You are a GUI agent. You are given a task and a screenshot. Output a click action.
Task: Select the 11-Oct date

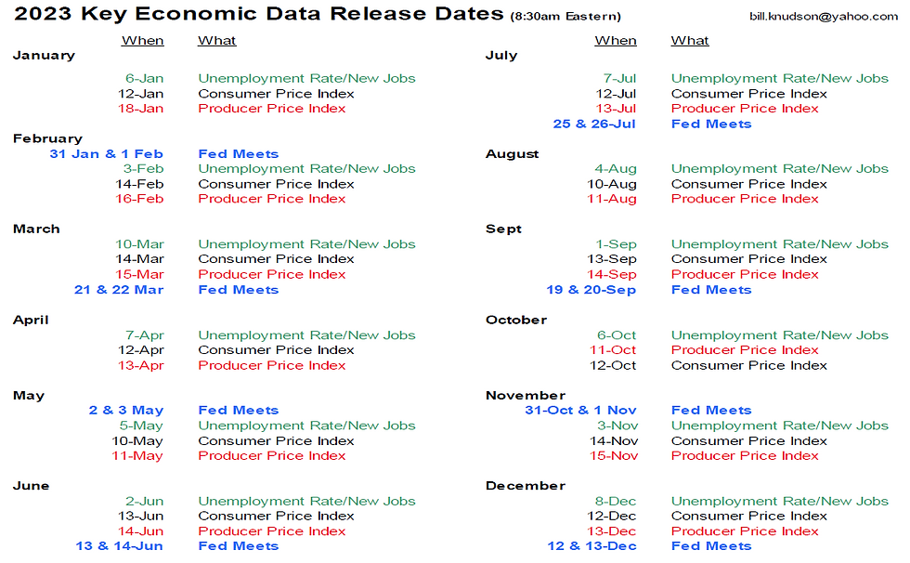[613, 350]
